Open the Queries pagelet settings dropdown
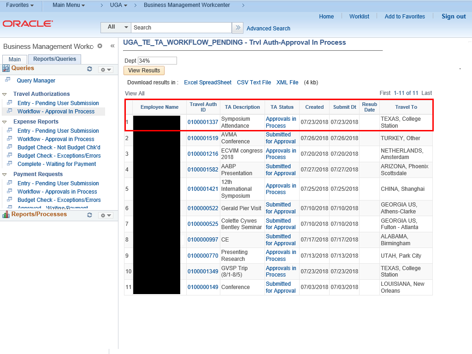472x354 pixels. pos(106,70)
